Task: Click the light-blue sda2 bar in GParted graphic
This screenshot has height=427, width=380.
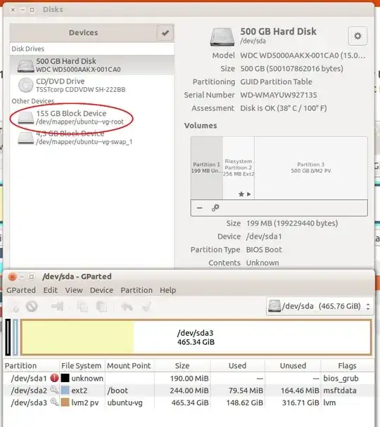Action: [15, 337]
